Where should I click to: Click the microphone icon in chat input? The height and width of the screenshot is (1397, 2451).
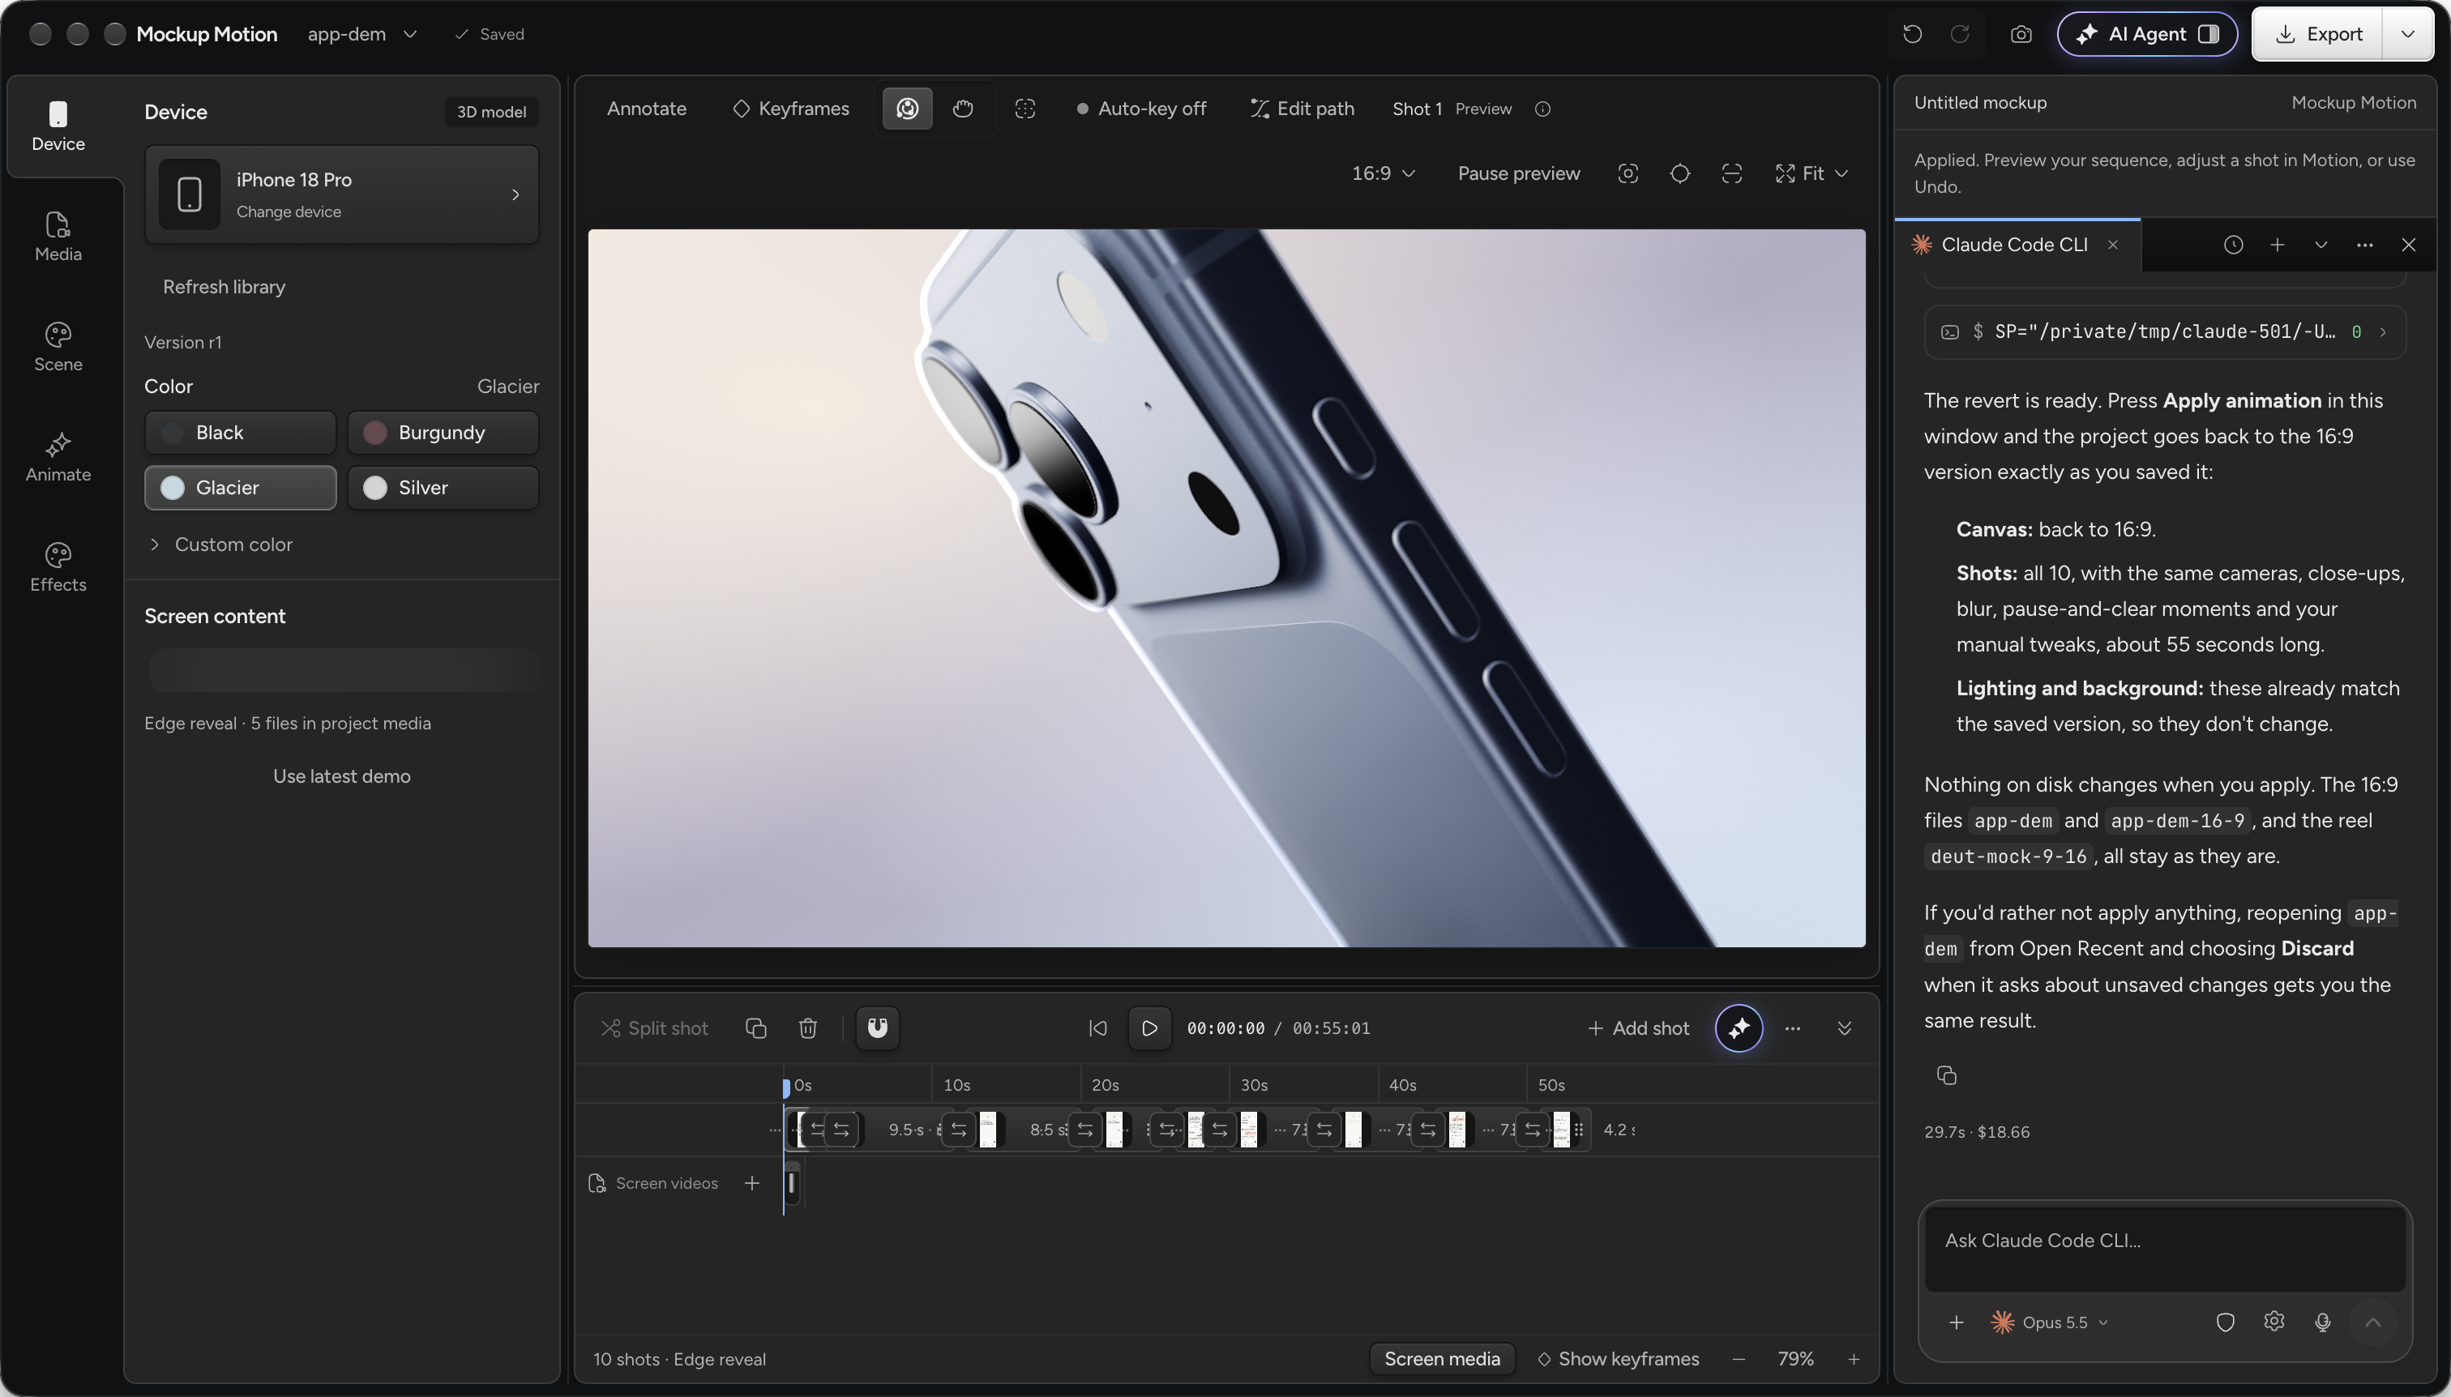[2322, 1322]
